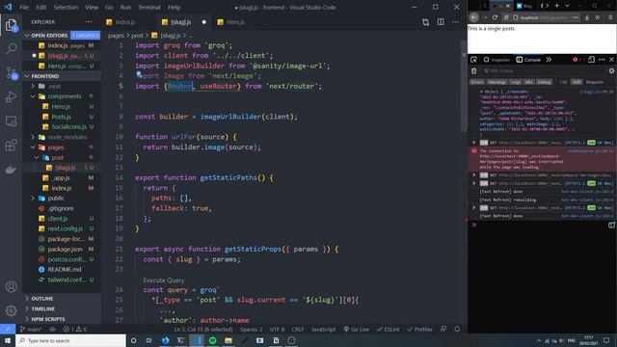
Task: Click the Execute Query code lens
Action: [164, 280]
